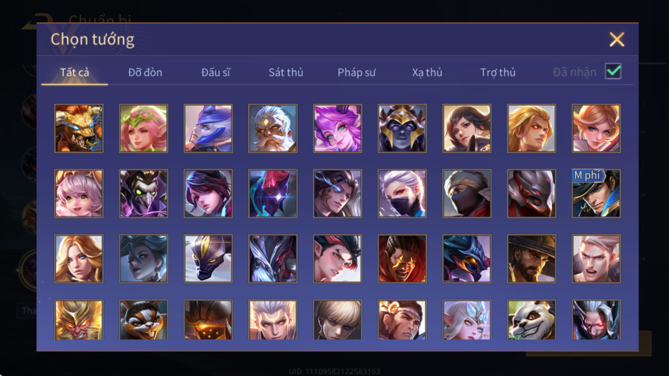Filter by the Trợ thủ tab

[498, 72]
